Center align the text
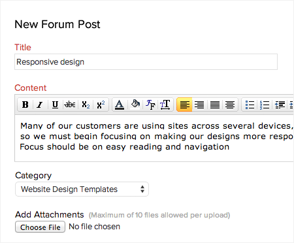This screenshot has width=294, height=243. click(230, 105)
